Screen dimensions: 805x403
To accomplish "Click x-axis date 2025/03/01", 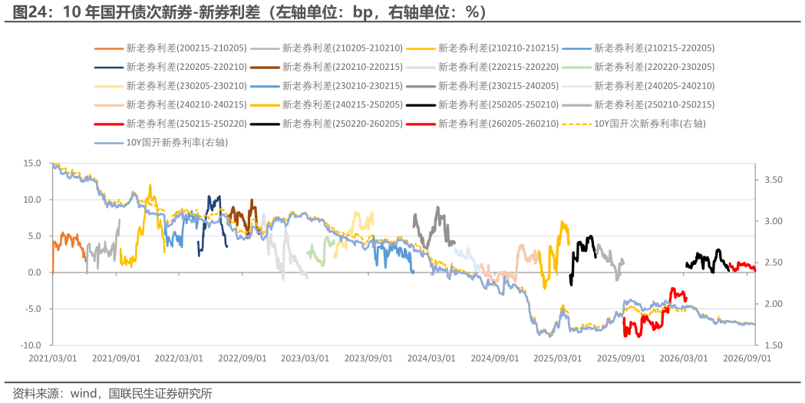I will pyautogui.click(x=558, y=358).
